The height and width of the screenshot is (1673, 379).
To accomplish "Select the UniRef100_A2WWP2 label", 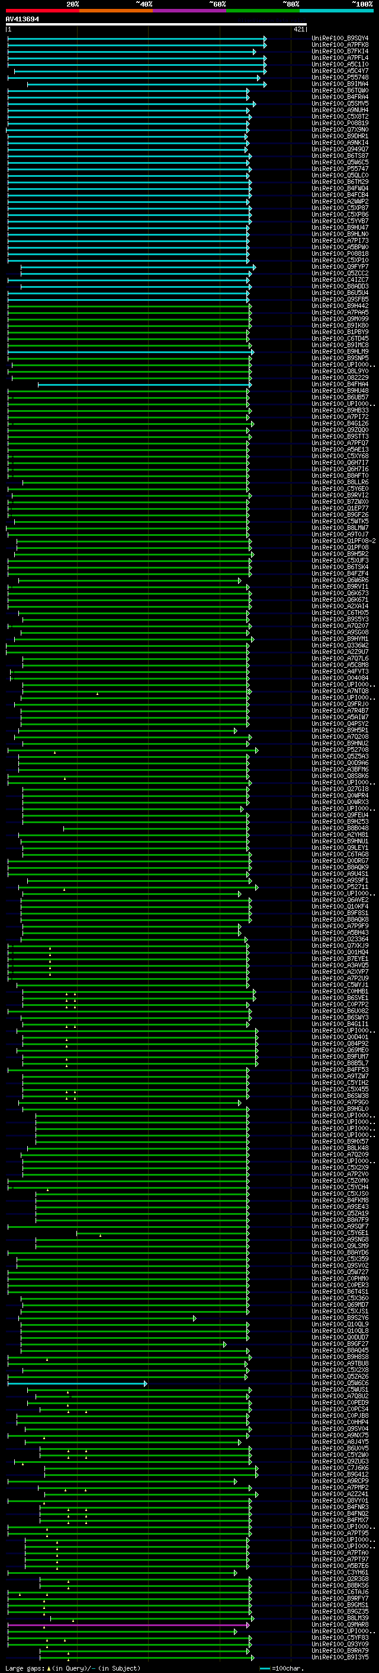I will click(340, 201).
